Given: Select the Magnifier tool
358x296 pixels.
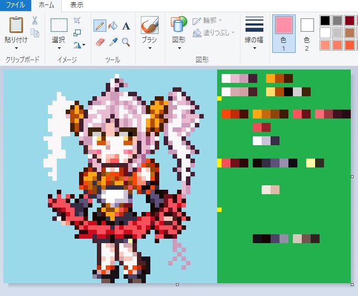Looking at the screenshot, I should [126, 42].
